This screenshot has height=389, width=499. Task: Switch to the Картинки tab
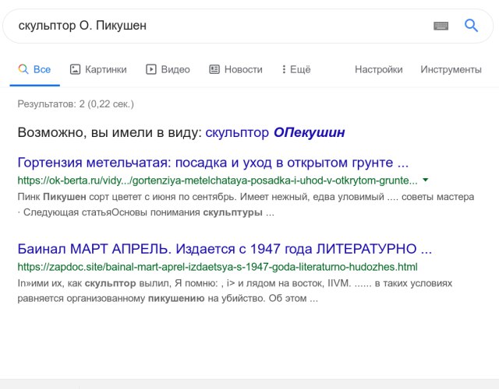(105, 69)
